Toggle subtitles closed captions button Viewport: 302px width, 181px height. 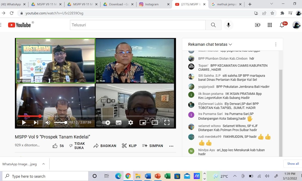[x=119, y=122]
